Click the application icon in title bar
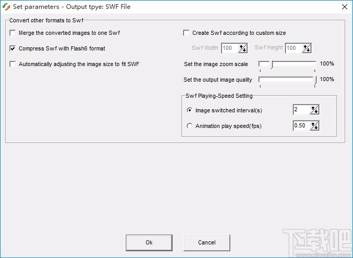The image size is (353, 258). (6, 7)
